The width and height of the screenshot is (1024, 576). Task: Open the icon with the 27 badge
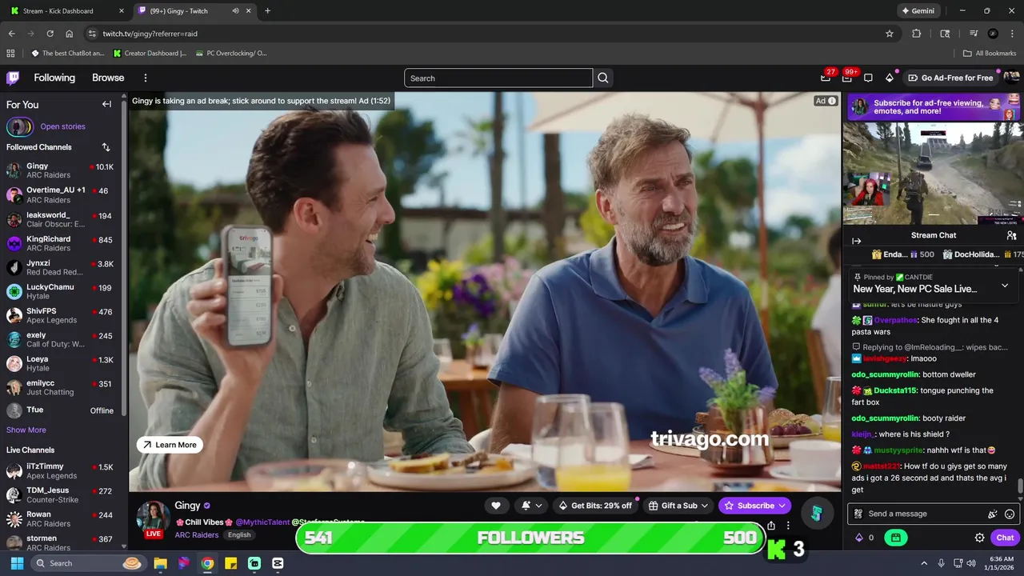[x=826, y=78]
